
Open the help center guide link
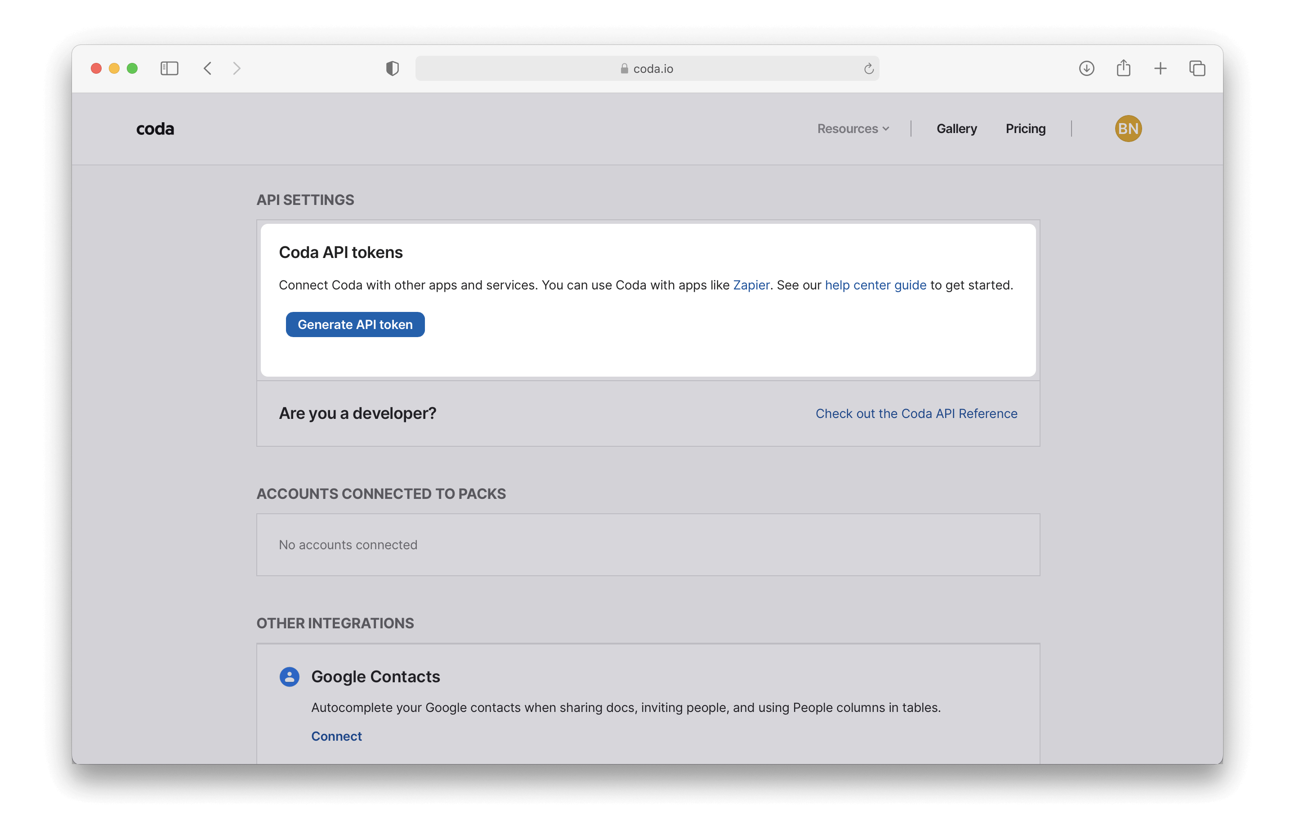875,285
